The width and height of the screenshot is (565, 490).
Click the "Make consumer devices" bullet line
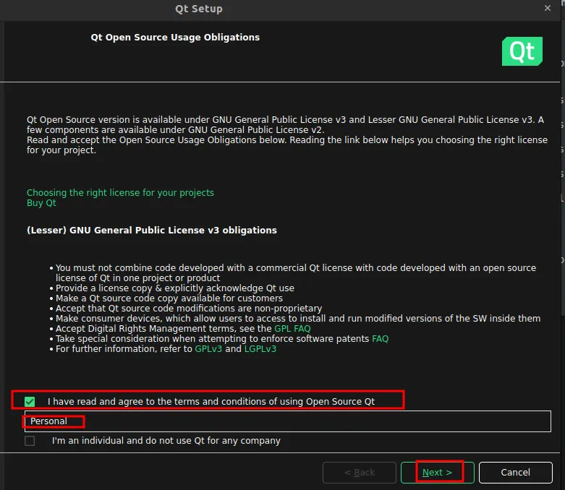click(x=298, y=319)
